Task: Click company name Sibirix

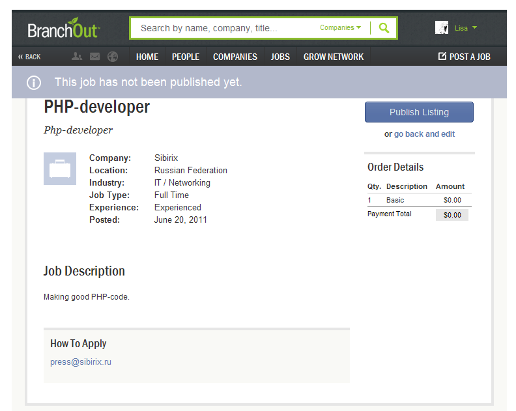Action: [166, 158]
